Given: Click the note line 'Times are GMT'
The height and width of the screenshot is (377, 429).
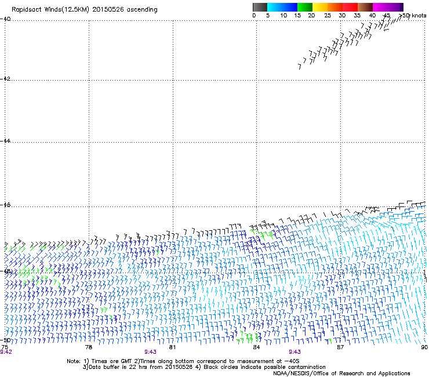Looking at the screenshot, I should click(x=111, y=361).
